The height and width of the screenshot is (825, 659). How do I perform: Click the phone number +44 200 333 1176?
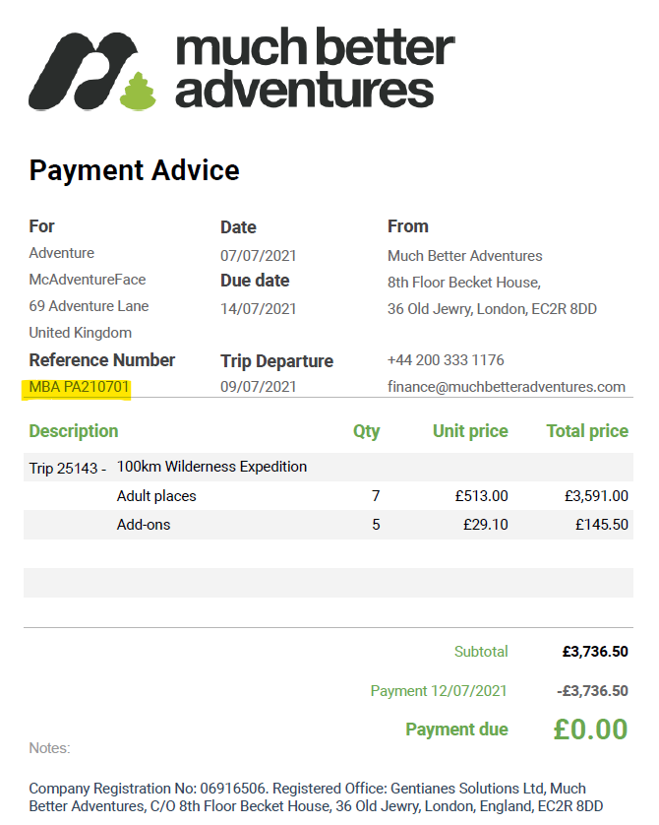coord(446,360)
